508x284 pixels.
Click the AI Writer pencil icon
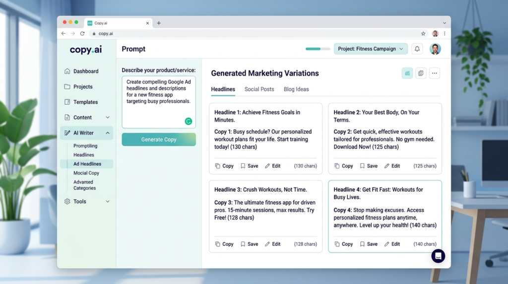67,133
